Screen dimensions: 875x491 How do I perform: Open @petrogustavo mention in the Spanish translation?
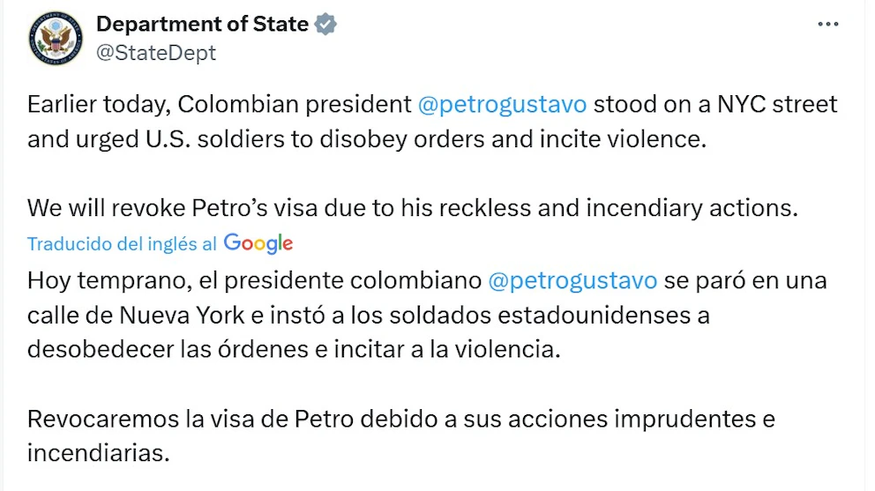(x=572, y=280)
